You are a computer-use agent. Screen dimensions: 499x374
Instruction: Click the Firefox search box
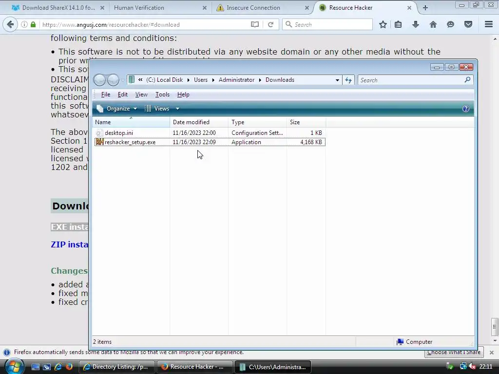(327, 24)
